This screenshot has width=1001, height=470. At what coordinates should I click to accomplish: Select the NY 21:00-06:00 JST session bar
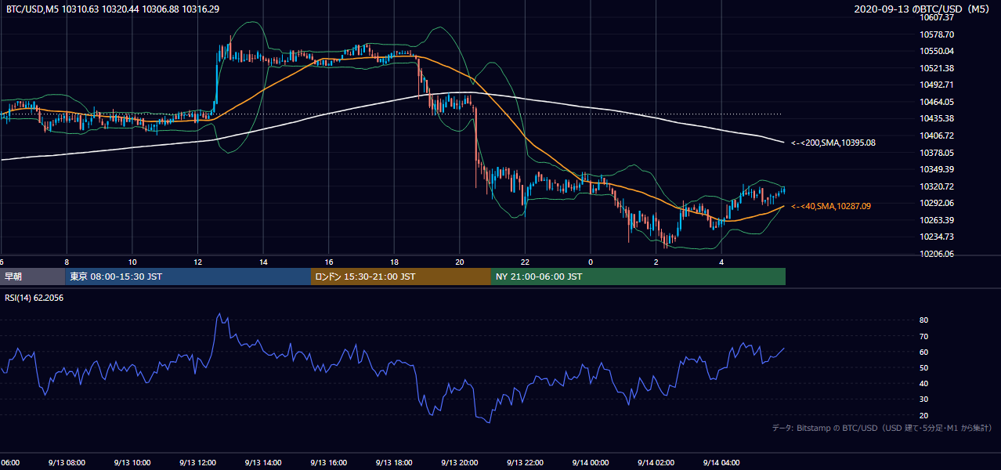click(638, 277)
